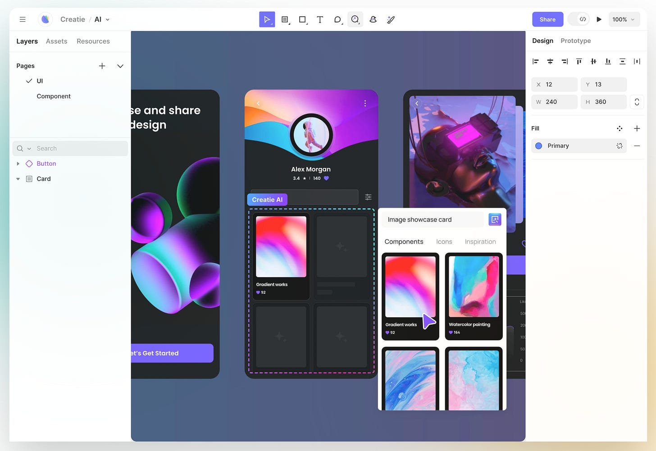The image size is (656, 451).
Task: Click the Primary blue color swatch
Action: click(x=538, y=146)
